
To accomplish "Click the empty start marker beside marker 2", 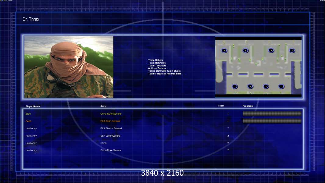I will pyautogui.click(x=281, y=86).
